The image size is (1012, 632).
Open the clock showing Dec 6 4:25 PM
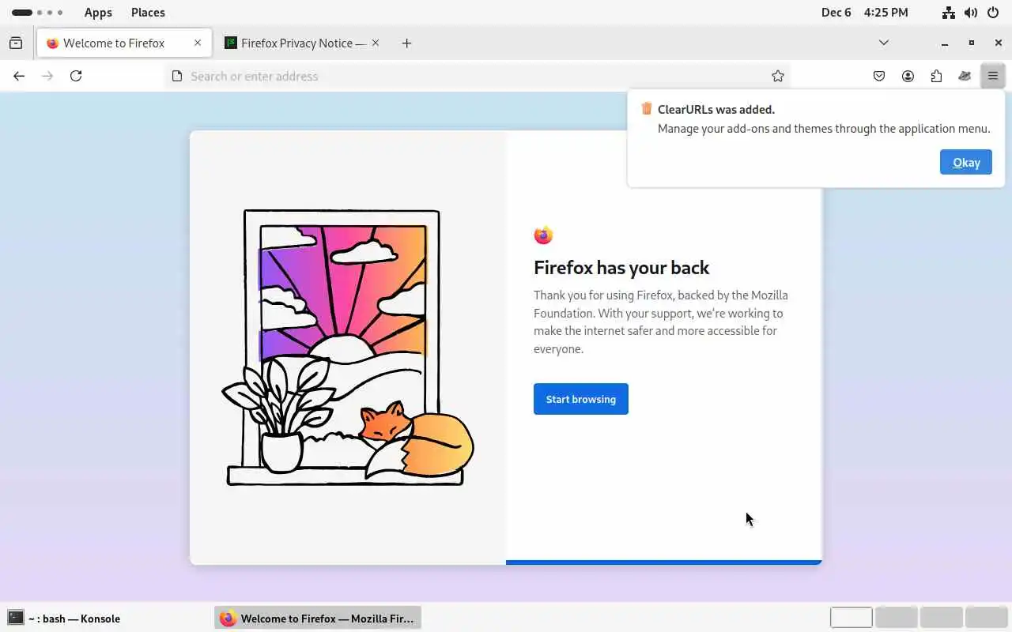864,12
